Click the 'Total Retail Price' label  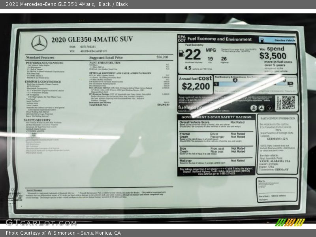pyautogui.click(x=98, y=105)
